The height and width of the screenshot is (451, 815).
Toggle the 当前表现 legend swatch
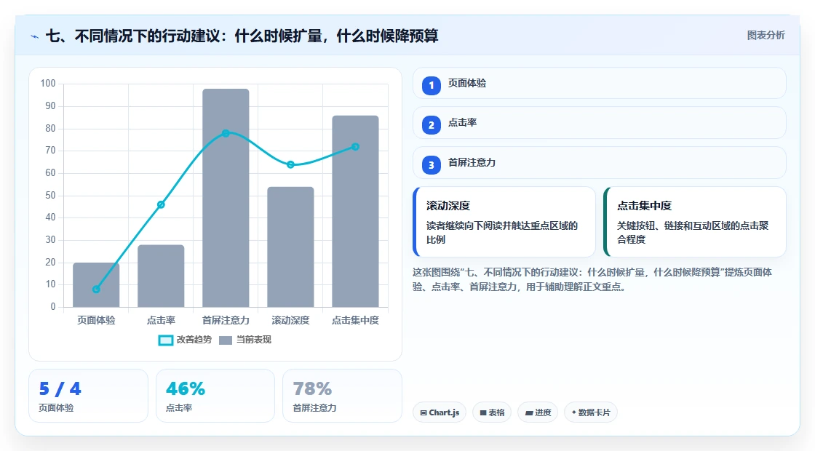225,340
